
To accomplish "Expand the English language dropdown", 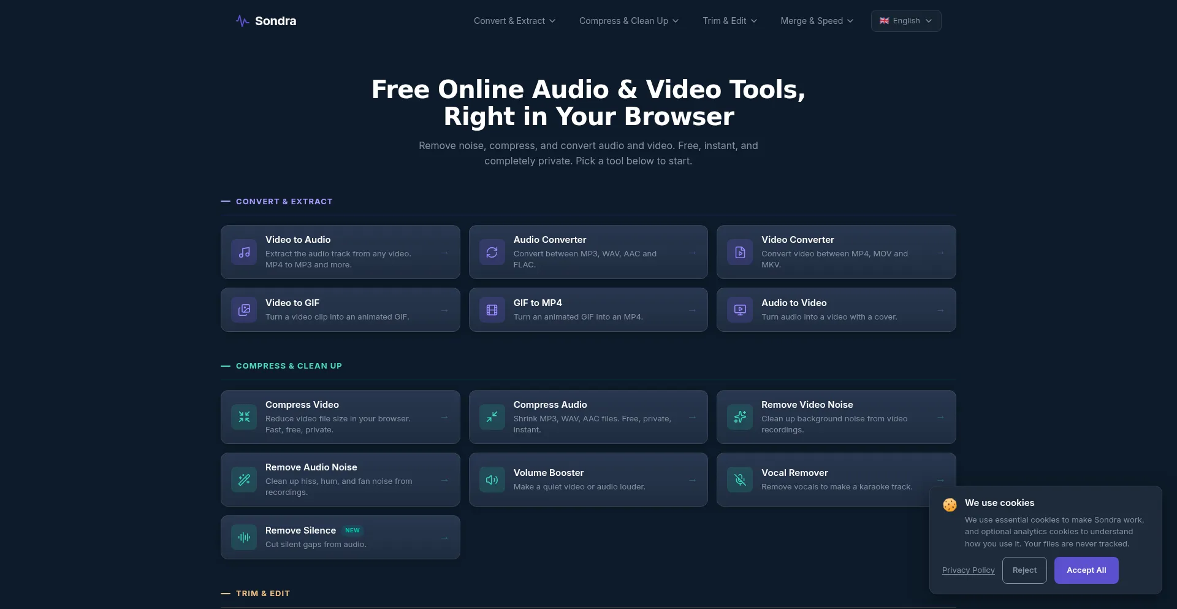I will pyautogui.click(x=906, y=21).
